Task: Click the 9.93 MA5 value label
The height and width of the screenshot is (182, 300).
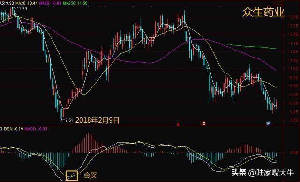Action: click(x=9, y=3)
